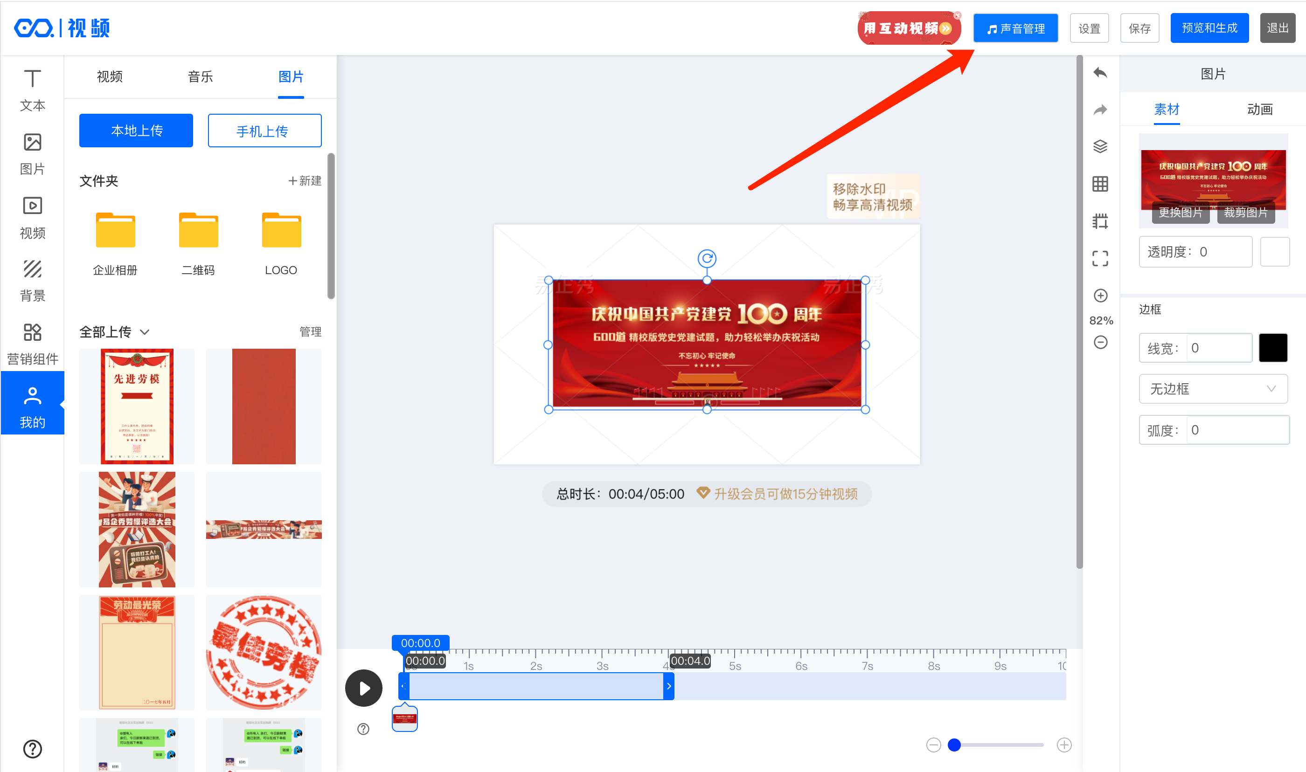Open the layers stack icon
This screenshot has height=772, width=1306.
click(x=1099, y=147)
